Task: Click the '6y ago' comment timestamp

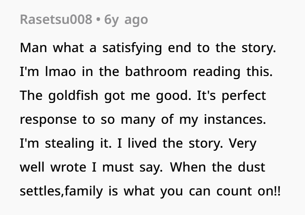Action: click(x=126, y=20)
